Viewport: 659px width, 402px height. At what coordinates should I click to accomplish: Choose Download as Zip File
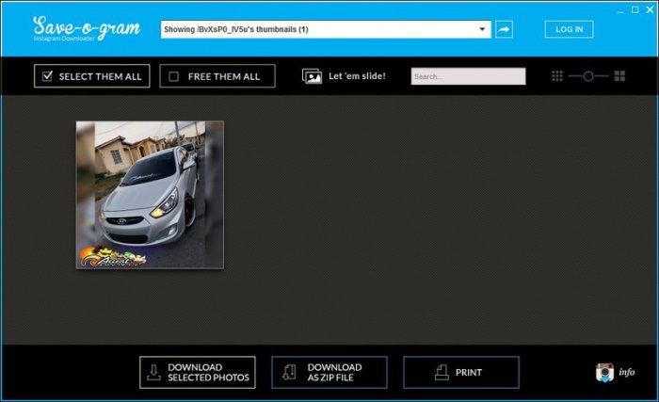329,373
